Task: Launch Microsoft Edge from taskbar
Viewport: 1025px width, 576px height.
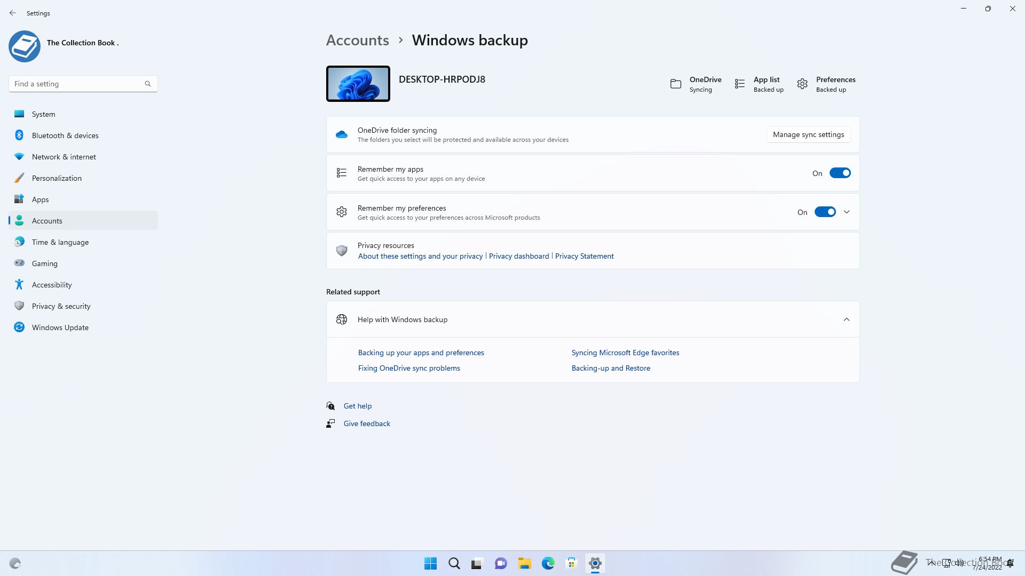Action: click(x=548, y=563)
